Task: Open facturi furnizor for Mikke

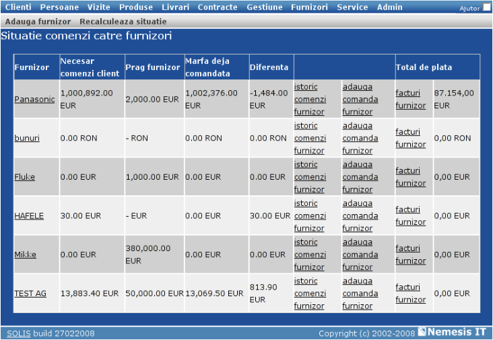Action: [x=411, y=254]
